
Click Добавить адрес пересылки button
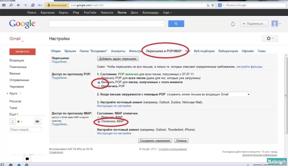[x=118, y=59]
